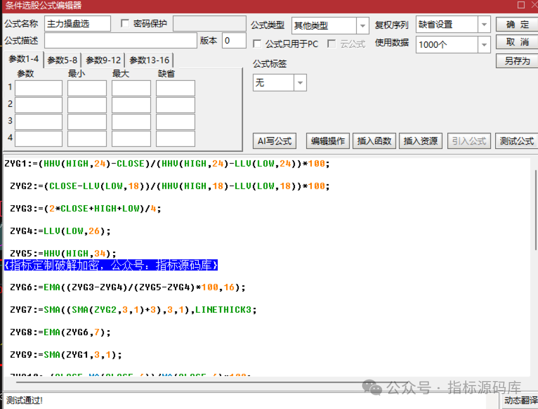Confirm with the 确定 button
Viewport: 538px width, 409px height.
517,24
